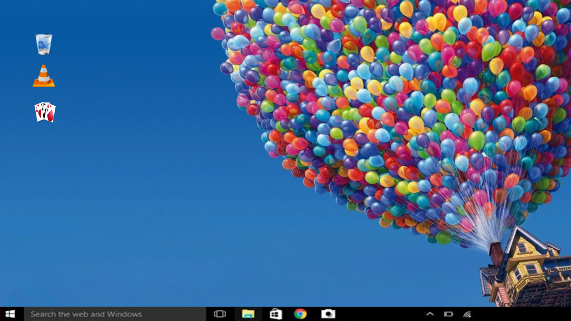
Task: Click the Search the web and Windows box
Action: click(x=115, y=314)
